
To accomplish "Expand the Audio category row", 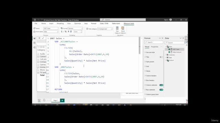I will tap(38, 54).
